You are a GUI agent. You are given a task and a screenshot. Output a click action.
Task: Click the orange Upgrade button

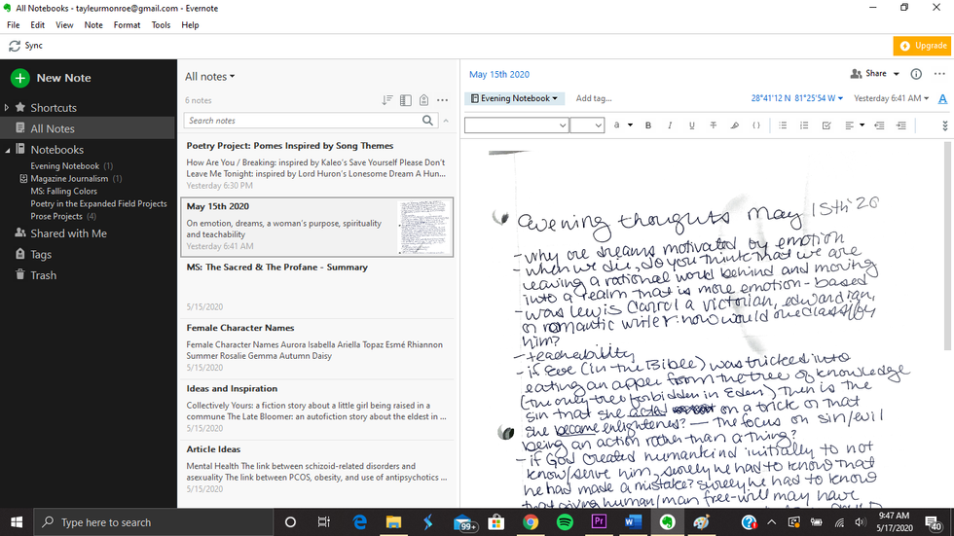click(x=921, y=46)
